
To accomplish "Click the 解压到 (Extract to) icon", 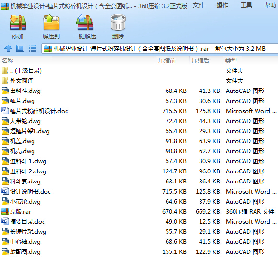I will click(51, 23).
